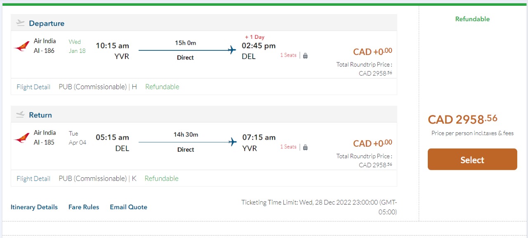Click Refundable label on departure flight
Viewport: 528px width, 238px height.
(x=162, y=87)
